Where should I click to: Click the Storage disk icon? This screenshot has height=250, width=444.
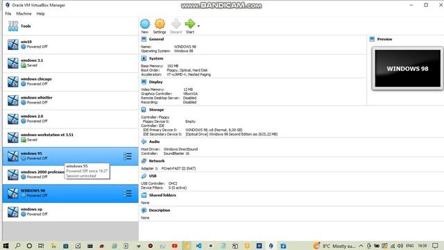pyautogui.click(x=144, y=110)
